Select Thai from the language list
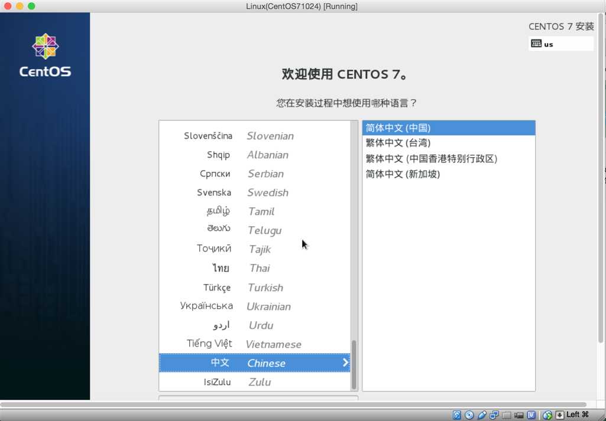 254,268
